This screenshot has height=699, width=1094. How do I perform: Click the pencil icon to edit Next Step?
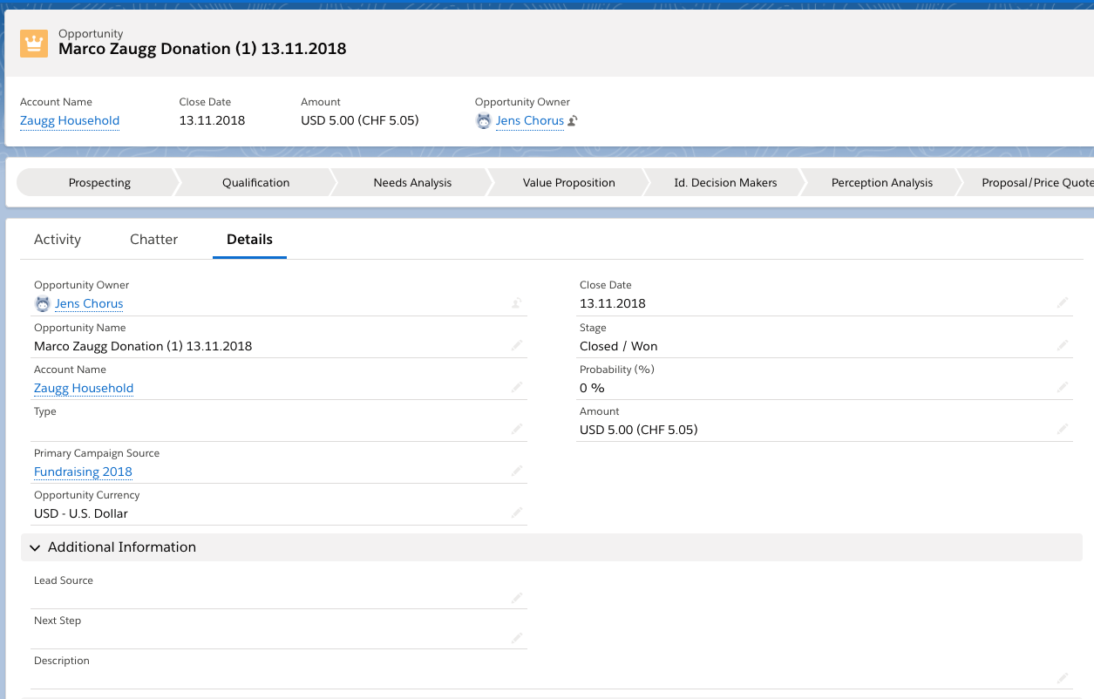516,637
